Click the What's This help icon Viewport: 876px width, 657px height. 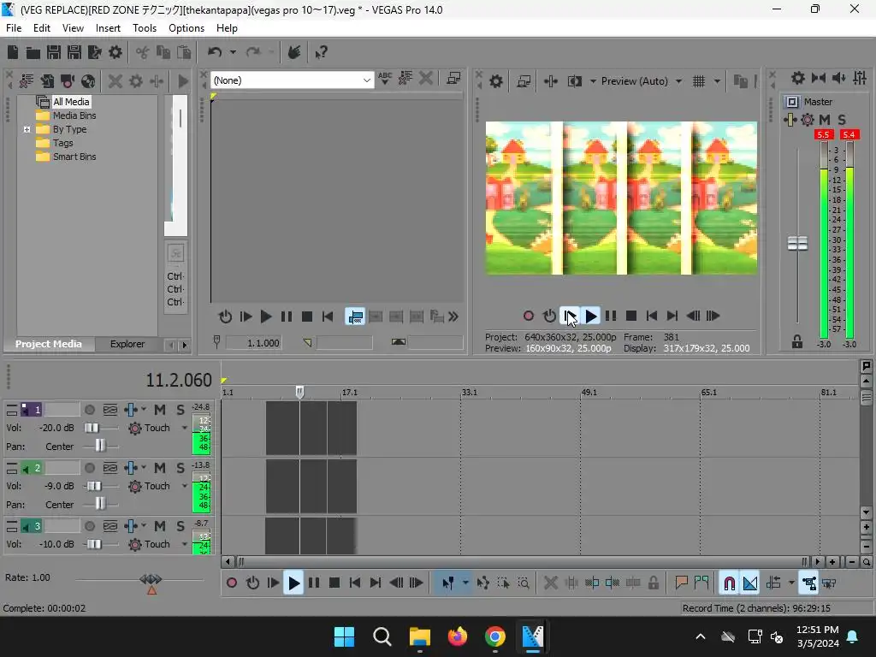[321, 52]
